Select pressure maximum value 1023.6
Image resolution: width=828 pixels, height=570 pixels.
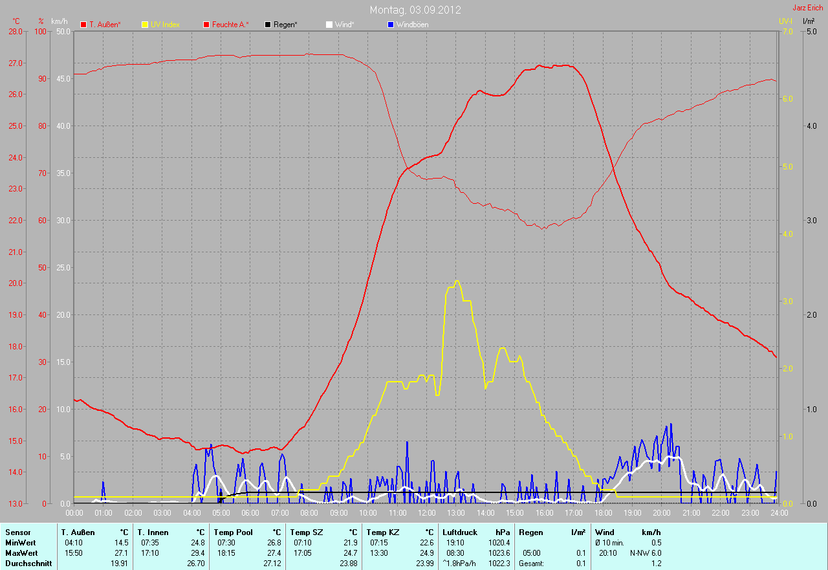pyautogui.click(x=499, y=553)
